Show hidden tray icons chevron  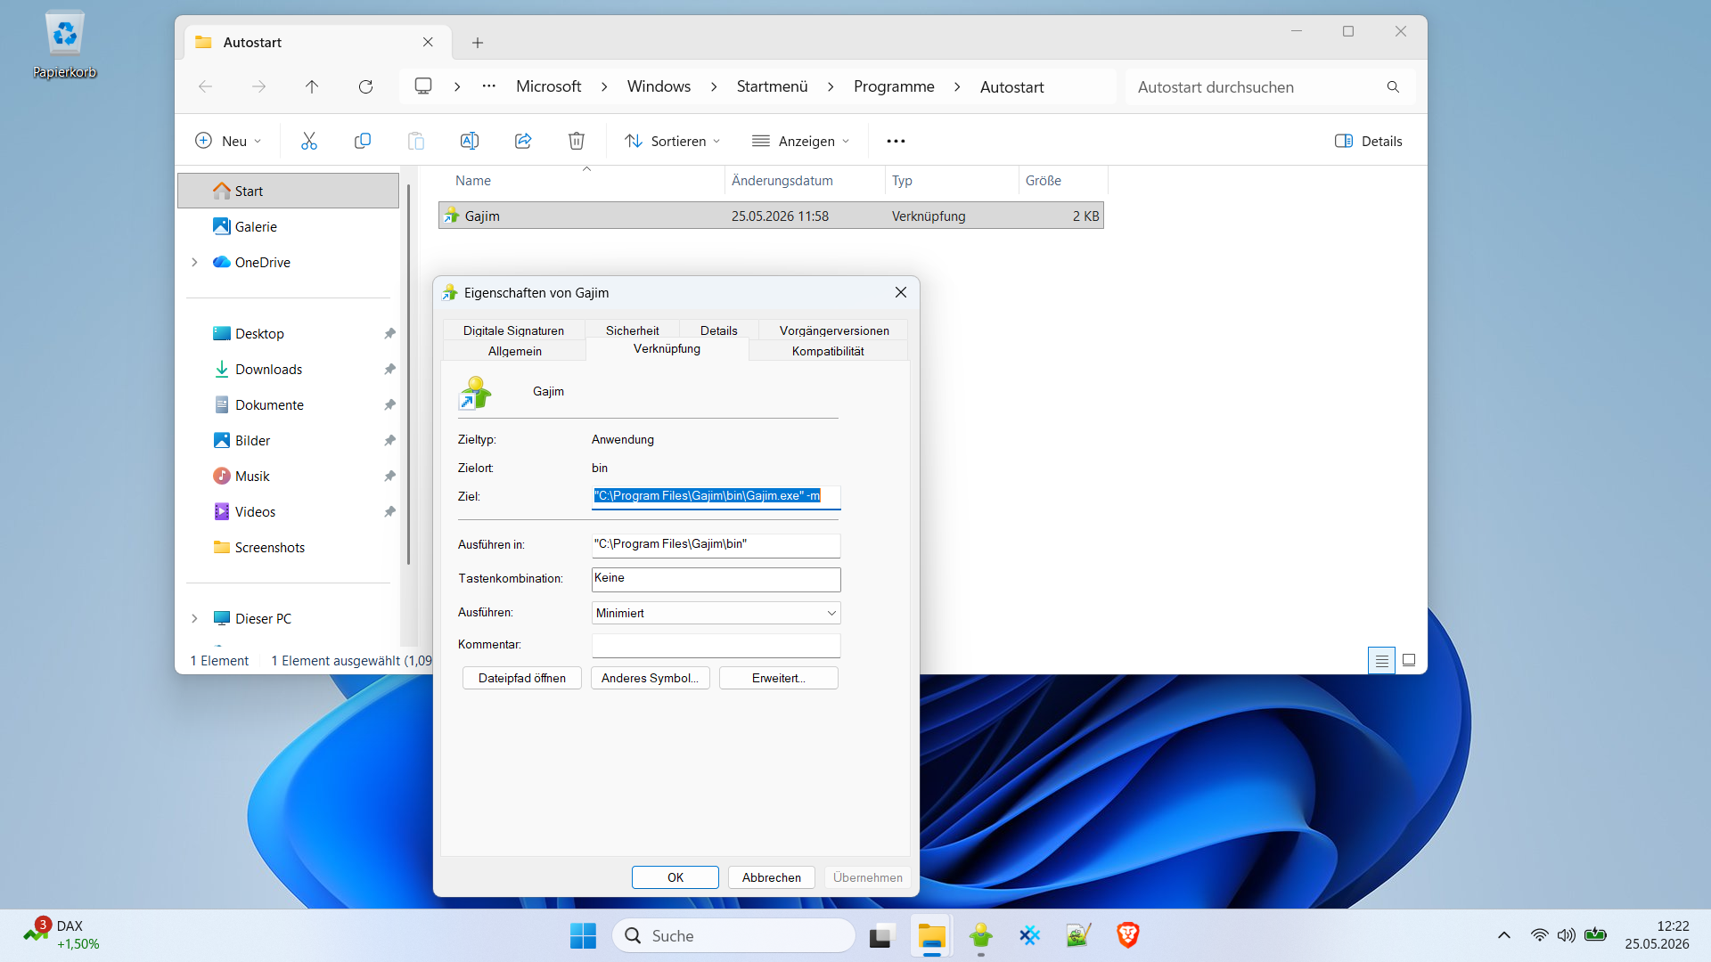(x=1504, y=935)
